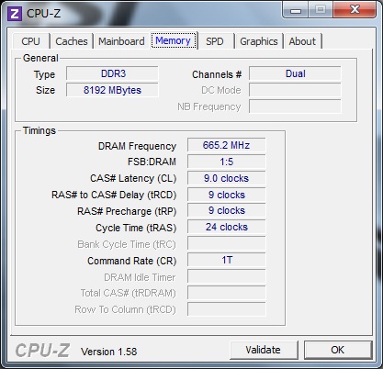Click the CAS# Latency value 9.0 clocks
The height and width of the screenshot is (369, 383).
click(x=227, y=178)
